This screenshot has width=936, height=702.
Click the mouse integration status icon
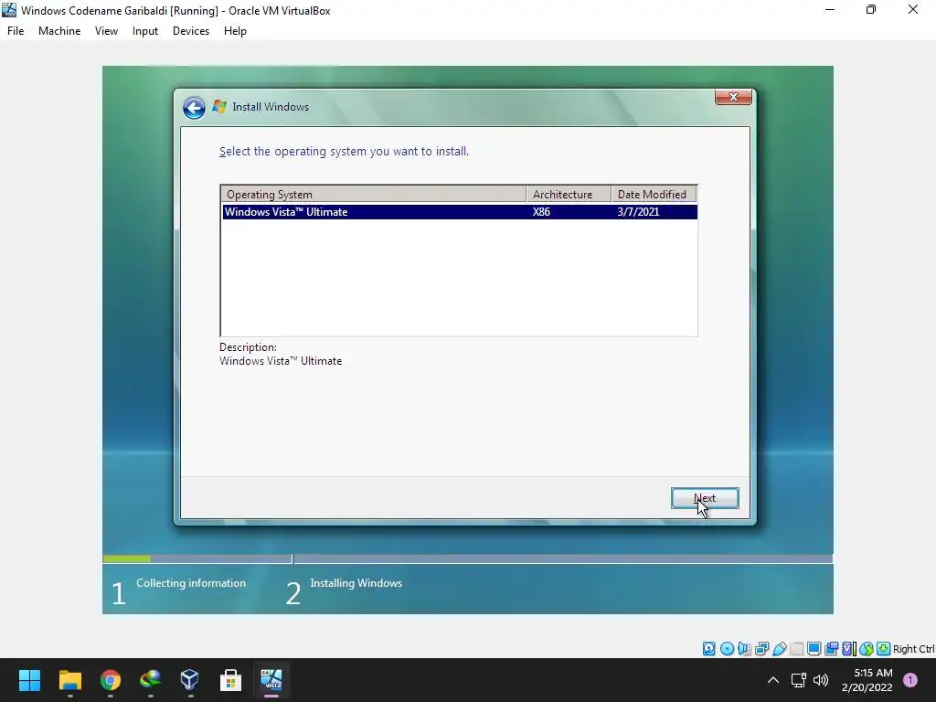tap(867, 648)
